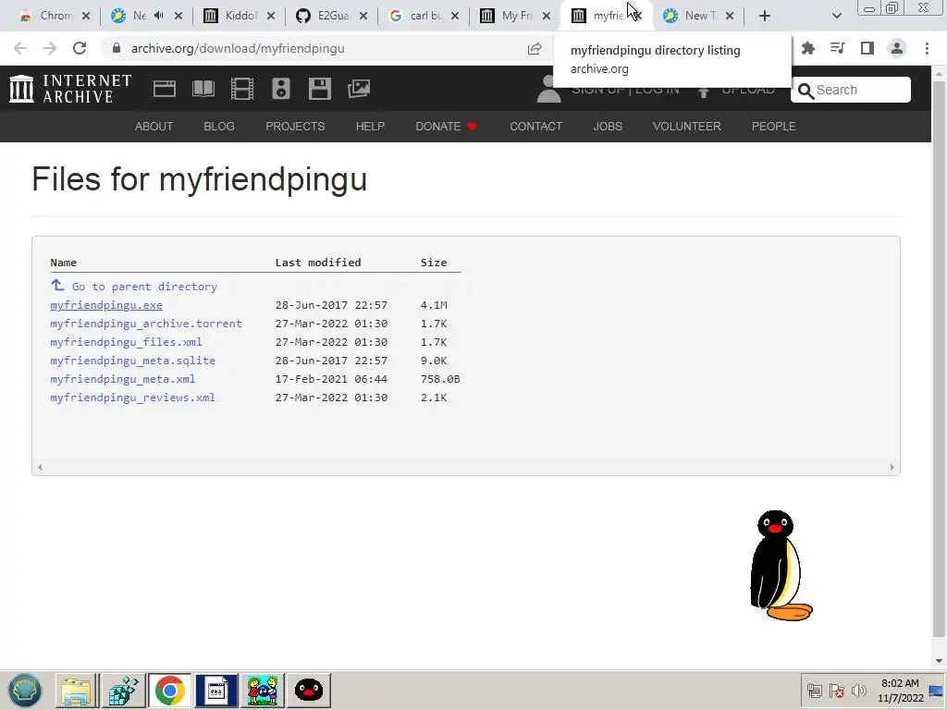947x710 pixels.
Task: Click volume icon in system tray
Action: click(x=858, y=690)
